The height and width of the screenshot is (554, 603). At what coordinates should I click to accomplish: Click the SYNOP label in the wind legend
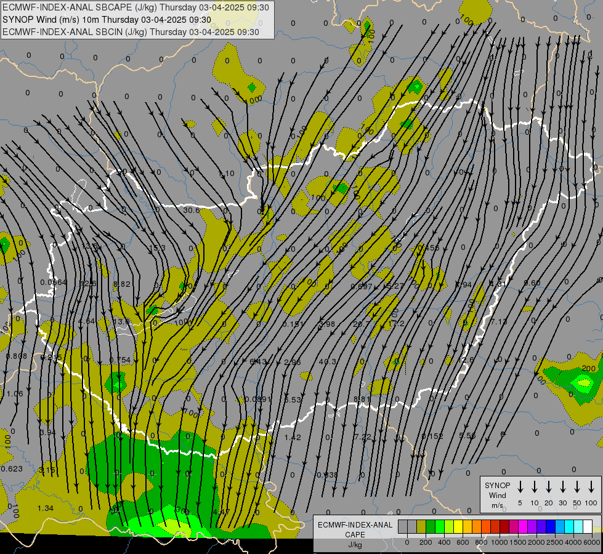coord(497,485)
